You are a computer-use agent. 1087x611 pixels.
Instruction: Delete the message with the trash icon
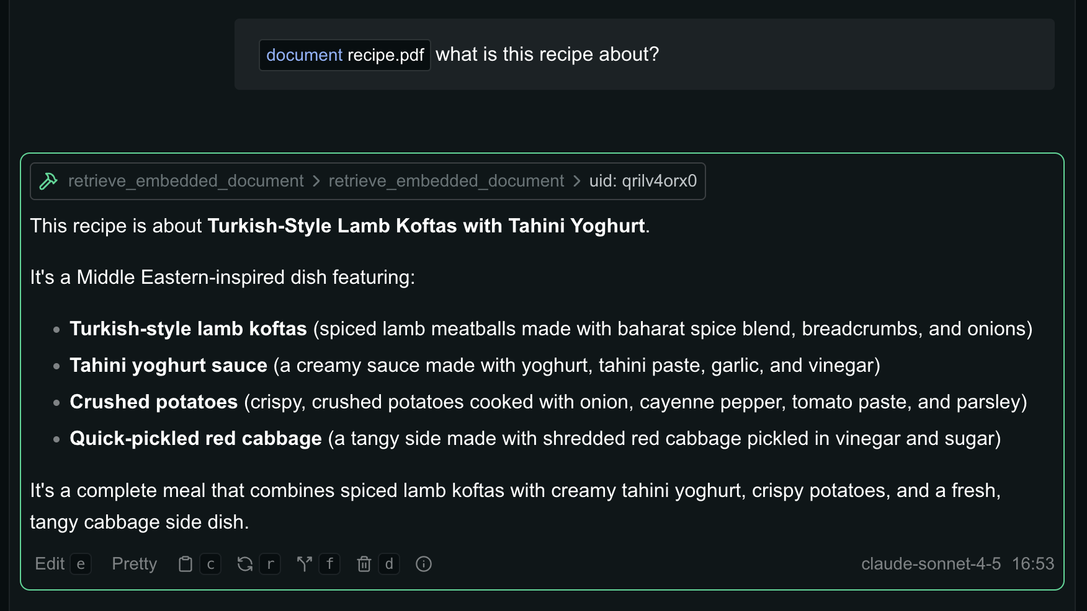point(364,564)
